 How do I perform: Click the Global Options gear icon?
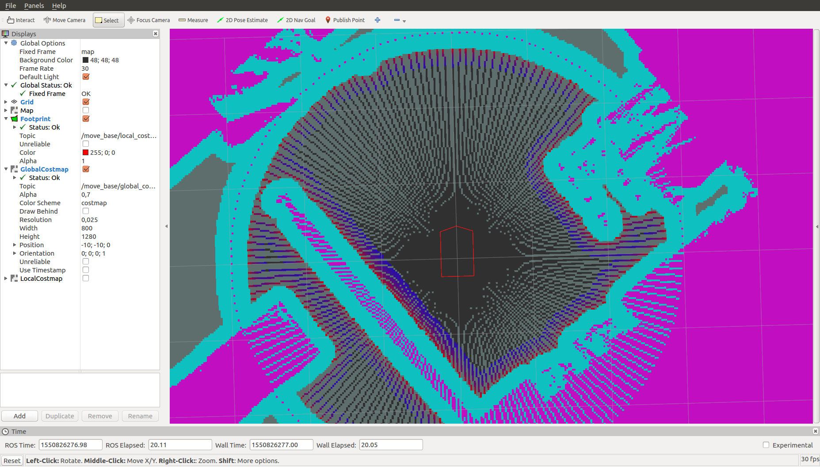pos(14,43)
